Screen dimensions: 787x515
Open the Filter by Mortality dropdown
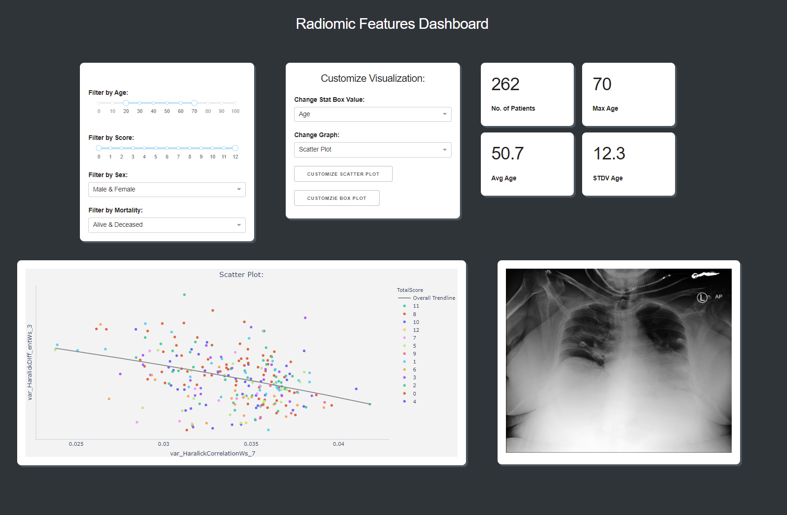click(166, 225)
